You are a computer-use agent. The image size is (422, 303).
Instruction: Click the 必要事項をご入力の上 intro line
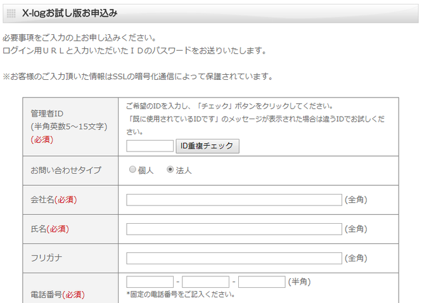(x=79, y=37)
